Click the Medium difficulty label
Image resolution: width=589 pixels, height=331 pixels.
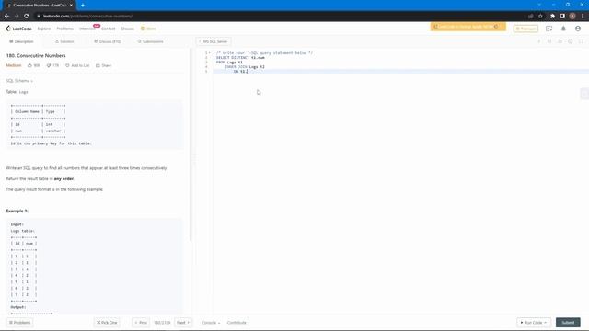[x=14, y=65]
